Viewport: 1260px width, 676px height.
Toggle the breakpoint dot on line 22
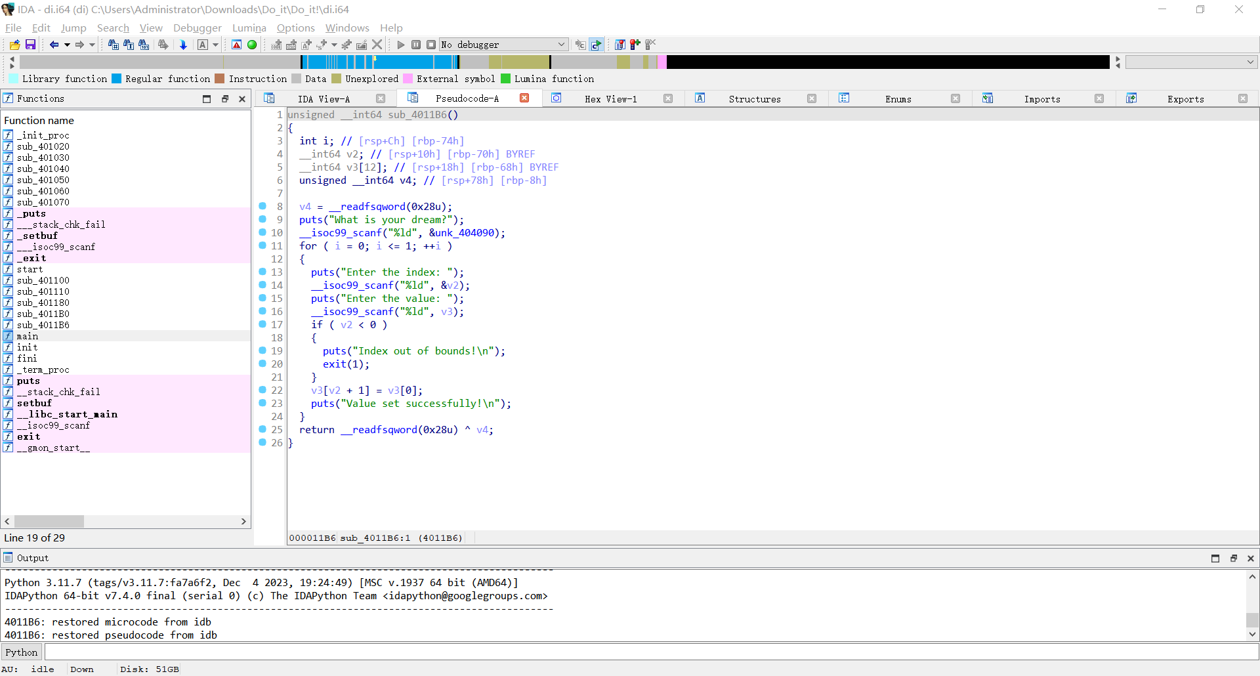click(262, 390)
